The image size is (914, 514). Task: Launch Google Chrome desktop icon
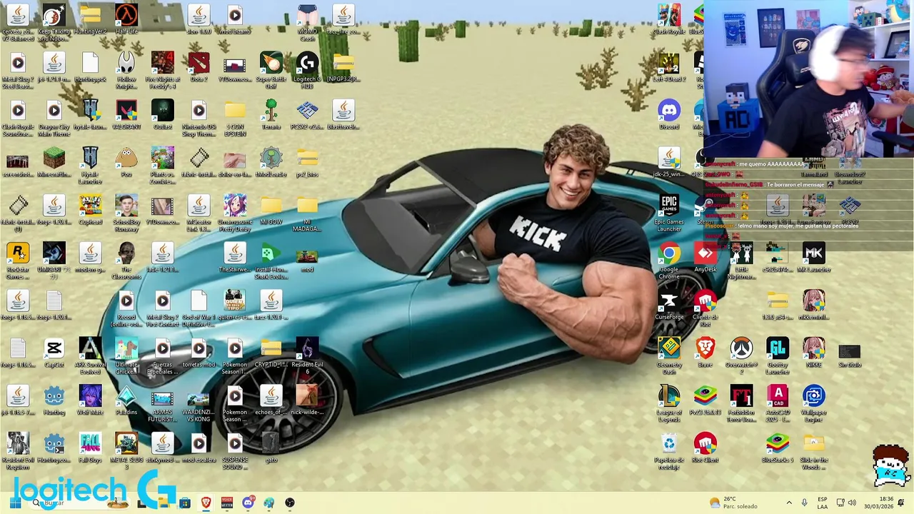[x=669, y=253]
